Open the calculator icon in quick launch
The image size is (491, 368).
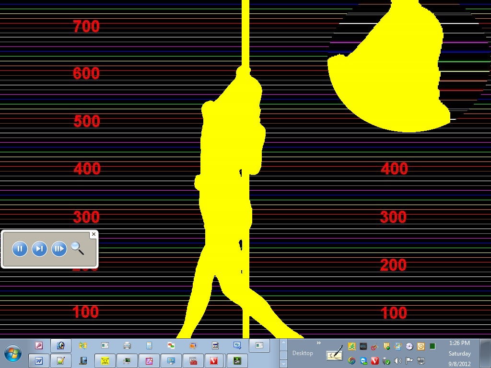click(x=149, y=345)
